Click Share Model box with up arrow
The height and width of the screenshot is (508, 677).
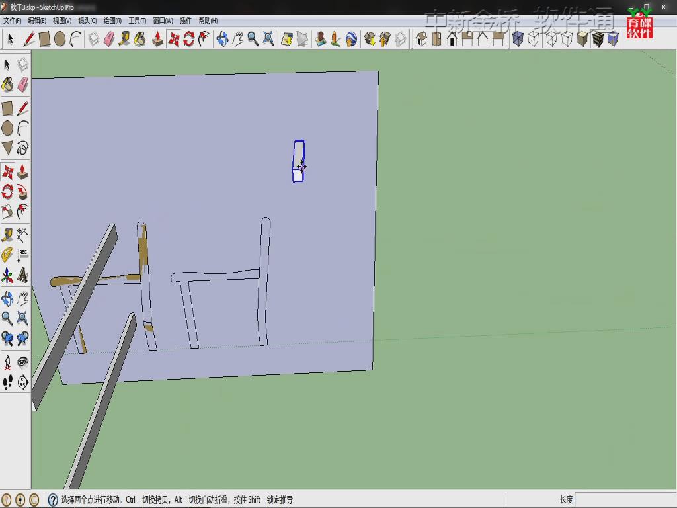[385, 39]
